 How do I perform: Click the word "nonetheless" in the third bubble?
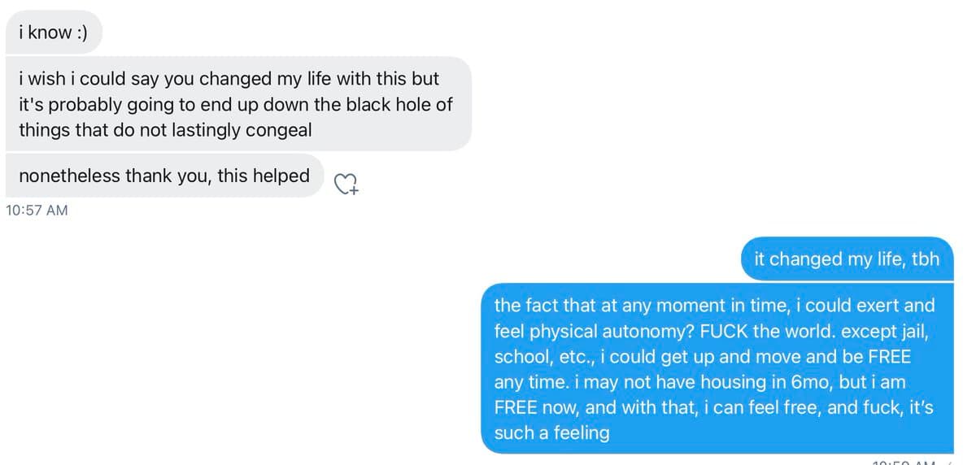coord(68,176)
